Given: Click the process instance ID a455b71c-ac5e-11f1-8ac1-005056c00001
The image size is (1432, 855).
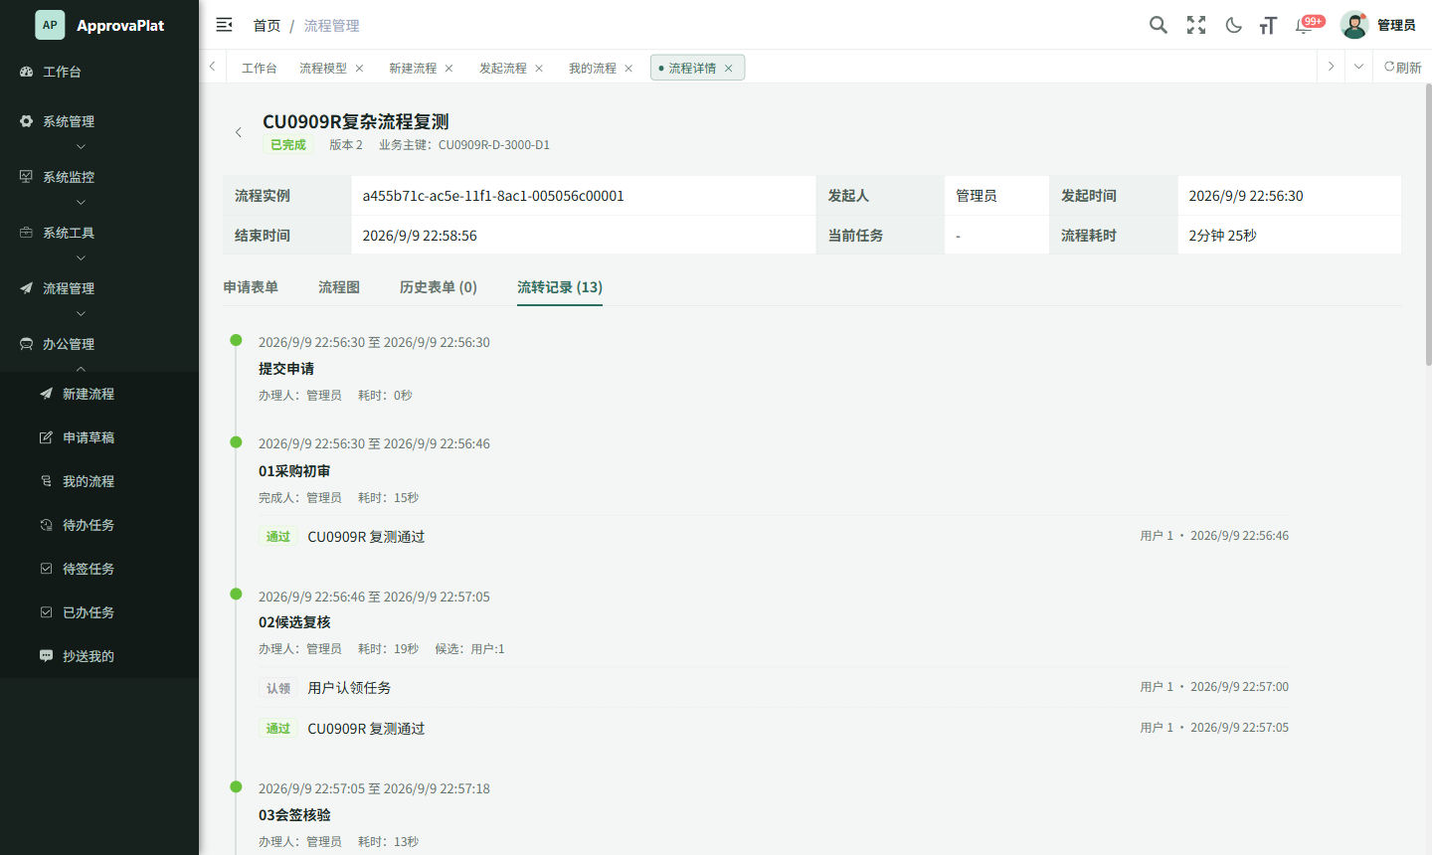Looking at the screenshot, I should pos(493,196).
